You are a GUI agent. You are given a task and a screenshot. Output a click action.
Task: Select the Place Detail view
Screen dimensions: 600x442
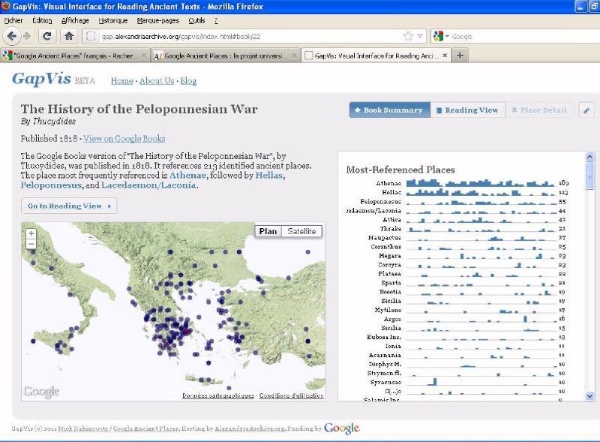coord(539,110)
